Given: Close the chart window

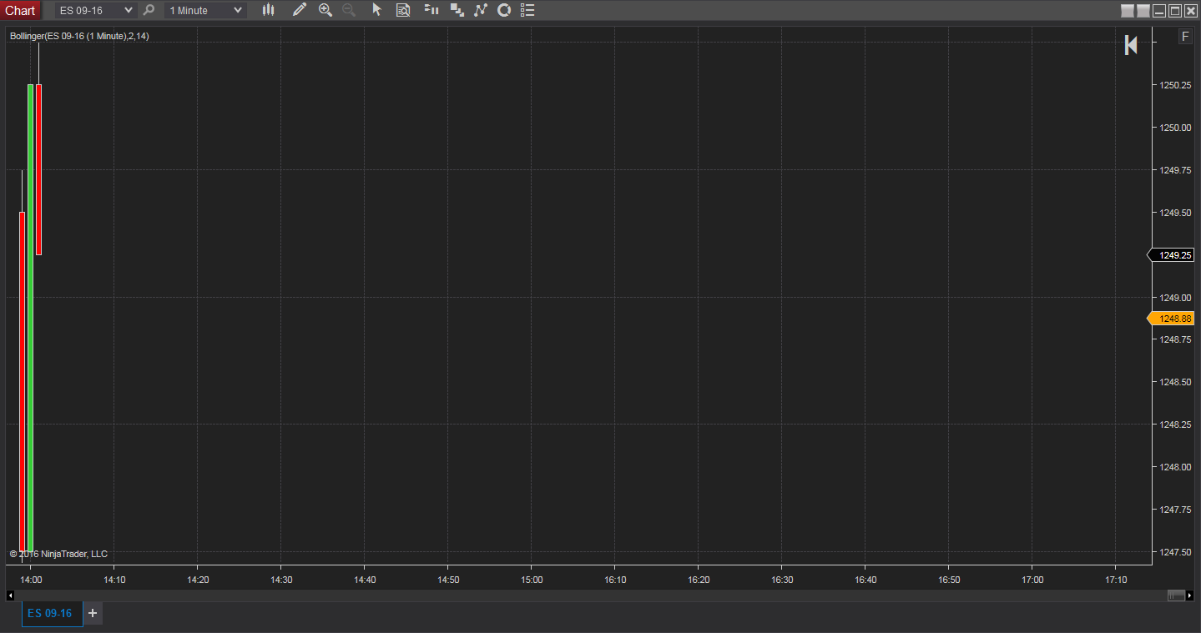Looking at the screenshot, I should 1191,11.
